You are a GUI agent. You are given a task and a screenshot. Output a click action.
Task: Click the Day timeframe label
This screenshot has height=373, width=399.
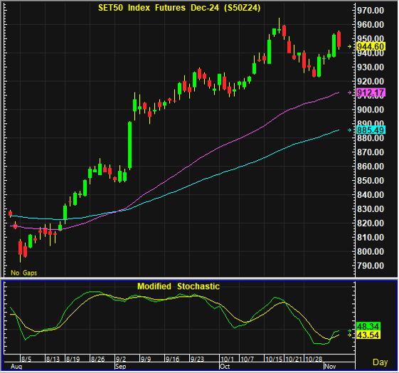pos(381,362)
